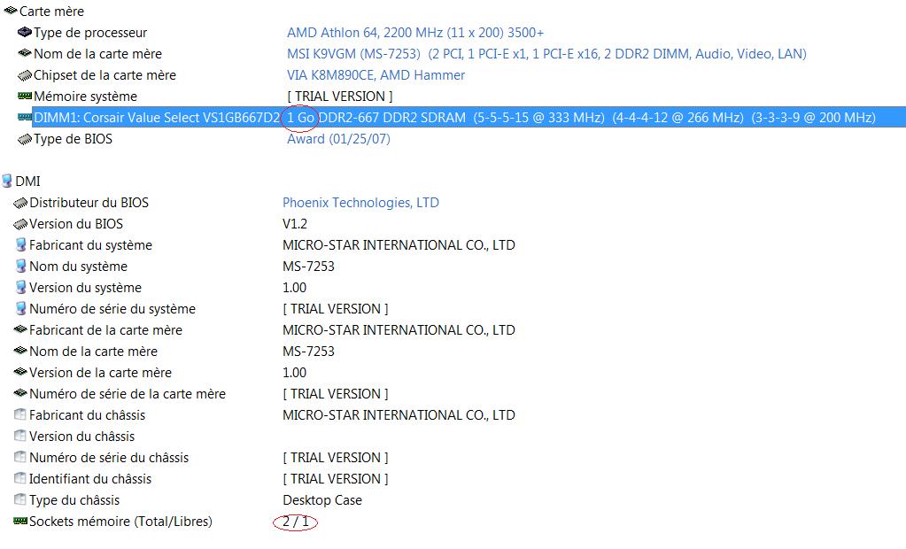This screenshot has height=549, width=906.
Task: Open the VIA K8M890CE chipset link
Action: coord(376,75)
